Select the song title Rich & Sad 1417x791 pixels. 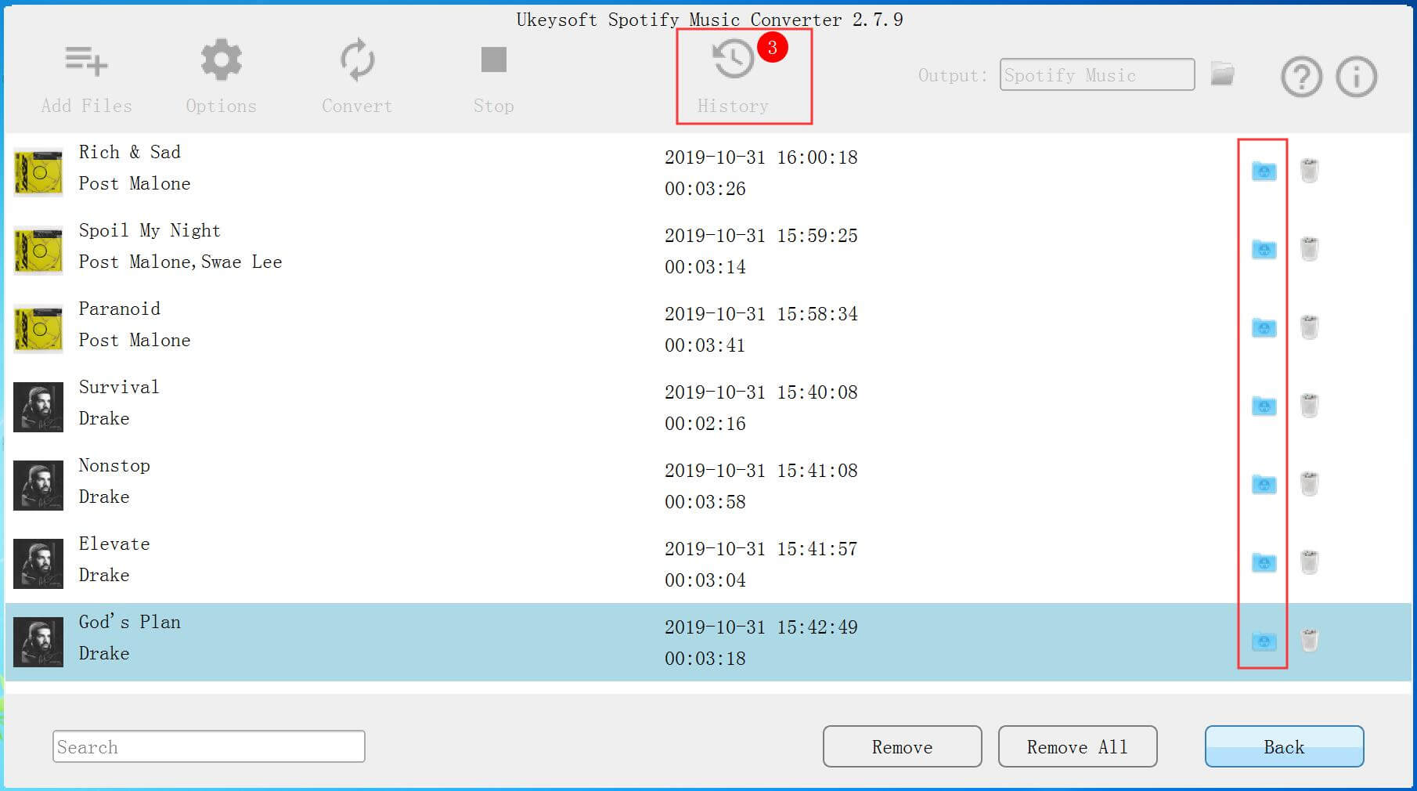(x=130, y=152)
